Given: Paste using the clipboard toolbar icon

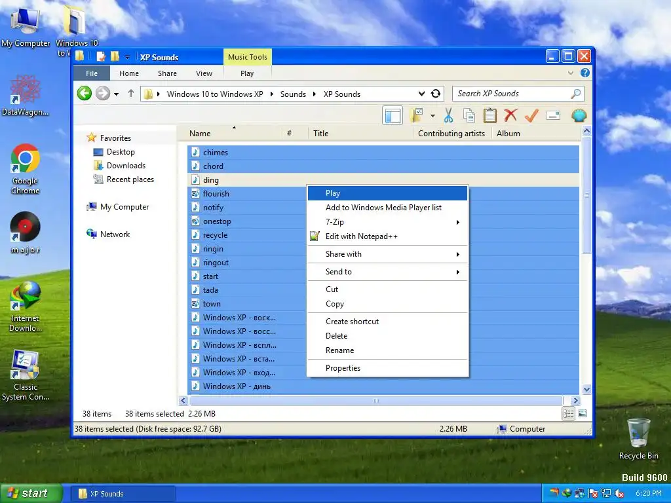Looking at the screenshot, I should [x=489, y=115].
